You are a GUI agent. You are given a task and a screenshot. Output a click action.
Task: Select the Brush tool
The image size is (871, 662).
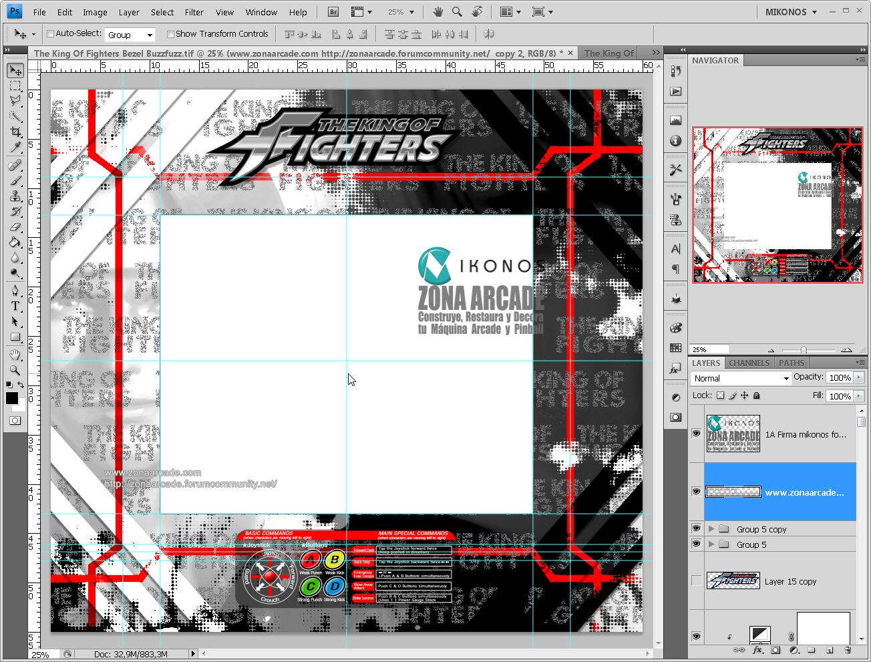[15, 180]
